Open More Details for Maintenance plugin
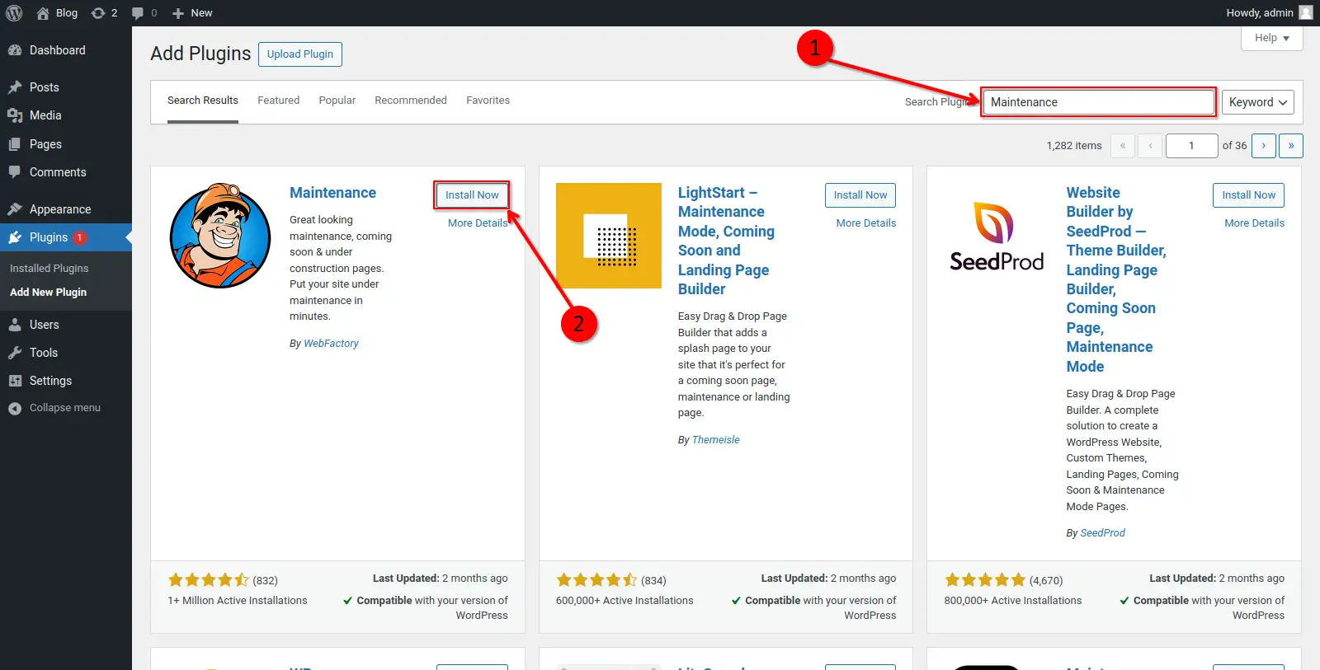 (478, 223)
